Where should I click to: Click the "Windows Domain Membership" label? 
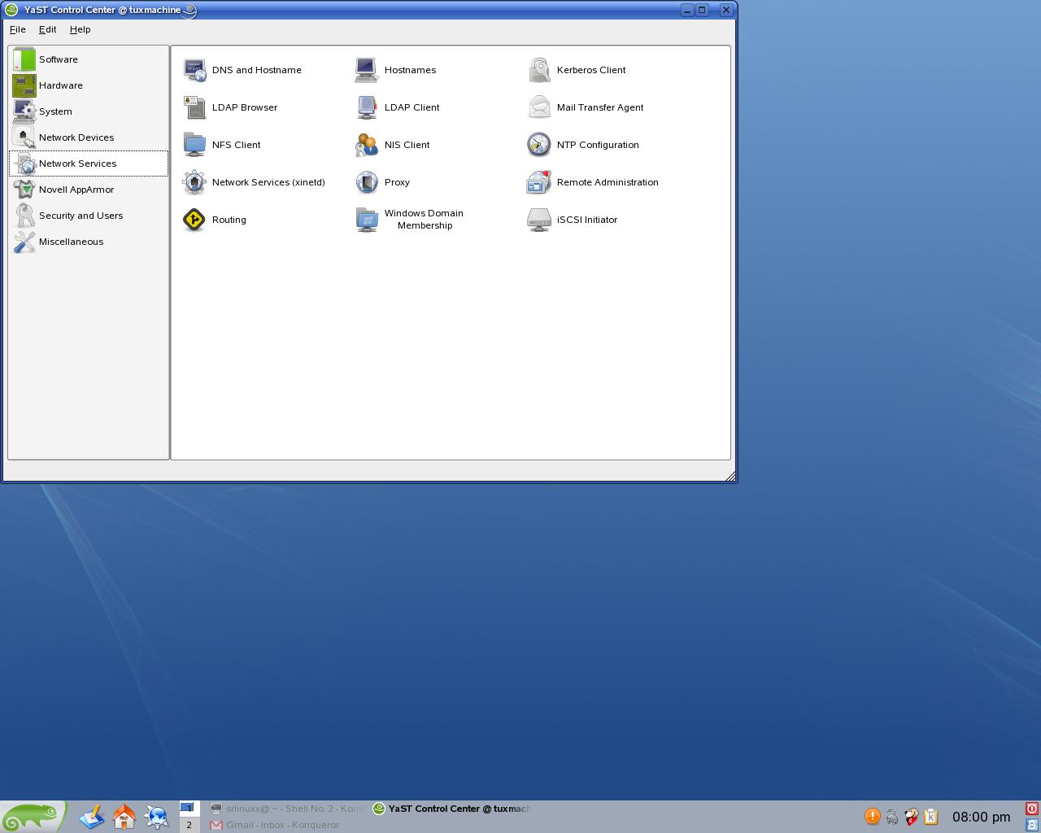coord(424,220)
